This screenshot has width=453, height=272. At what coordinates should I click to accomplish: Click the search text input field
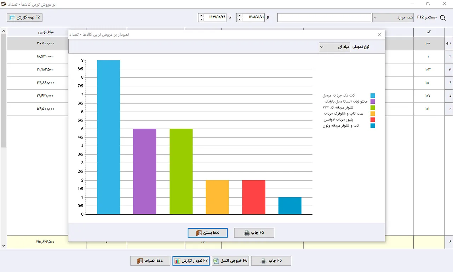pyautogui.click(x=324, y=17)
